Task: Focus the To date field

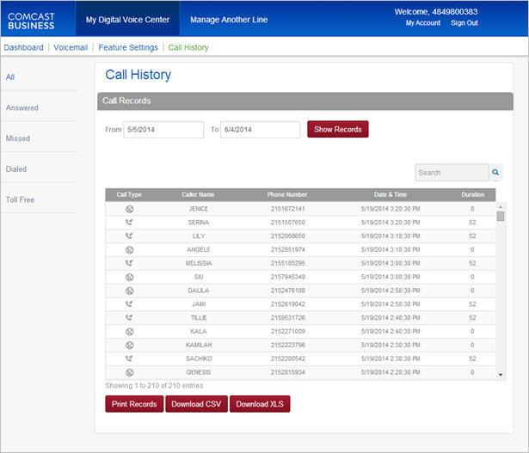Action: click(261, 130)
